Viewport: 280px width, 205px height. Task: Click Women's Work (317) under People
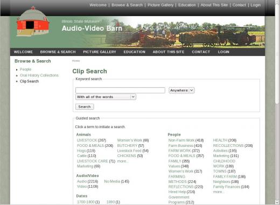pyautogui.click(x=185, y=171)
